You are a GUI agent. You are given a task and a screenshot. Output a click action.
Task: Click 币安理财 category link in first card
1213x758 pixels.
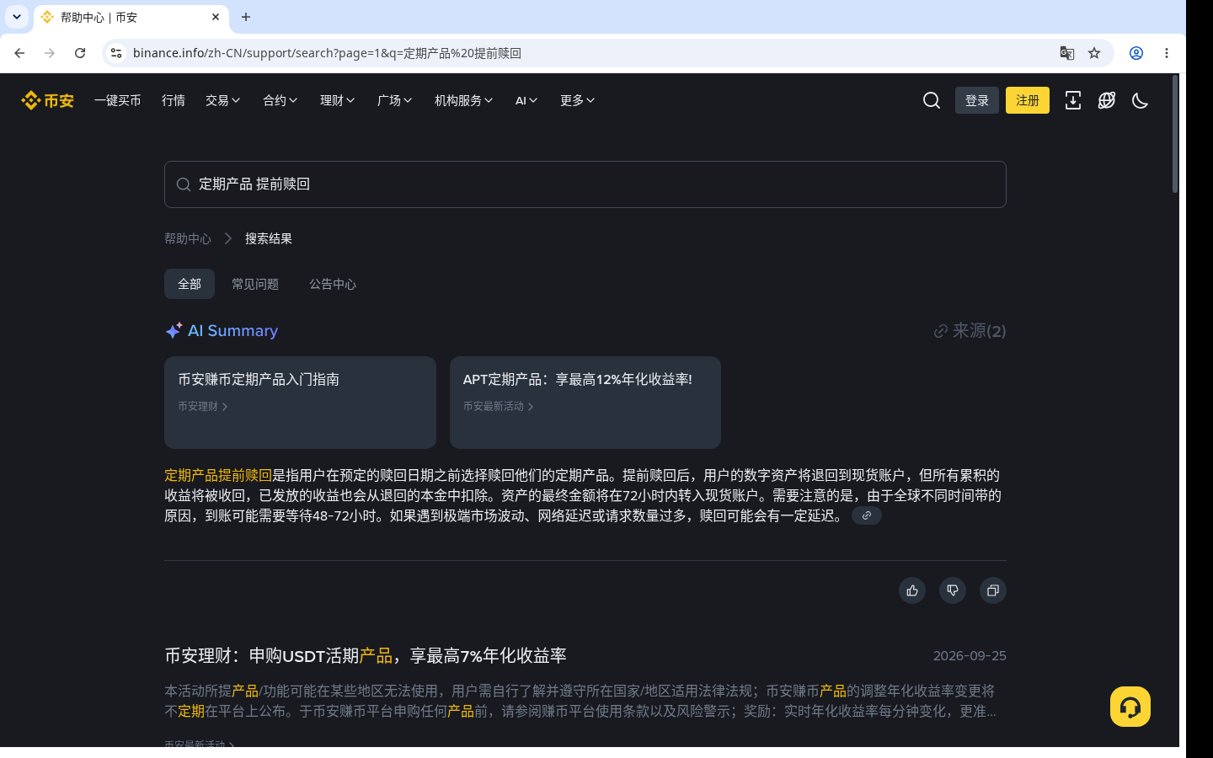[x=202, y=406]
